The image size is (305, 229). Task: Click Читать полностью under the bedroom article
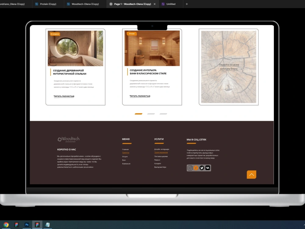[64, 96]
